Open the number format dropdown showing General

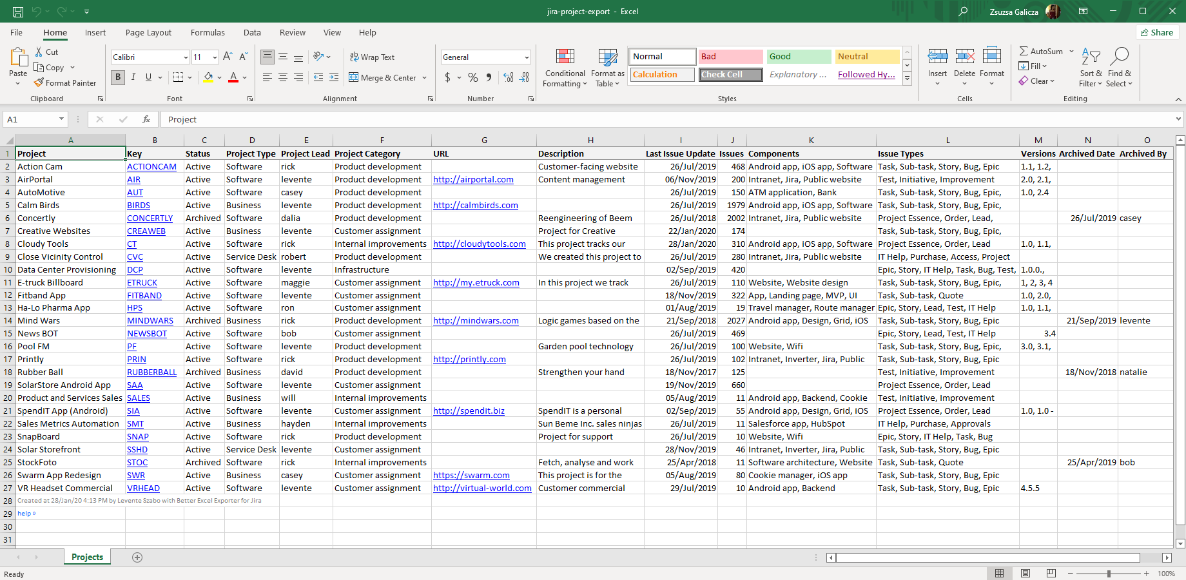(485, 57)
